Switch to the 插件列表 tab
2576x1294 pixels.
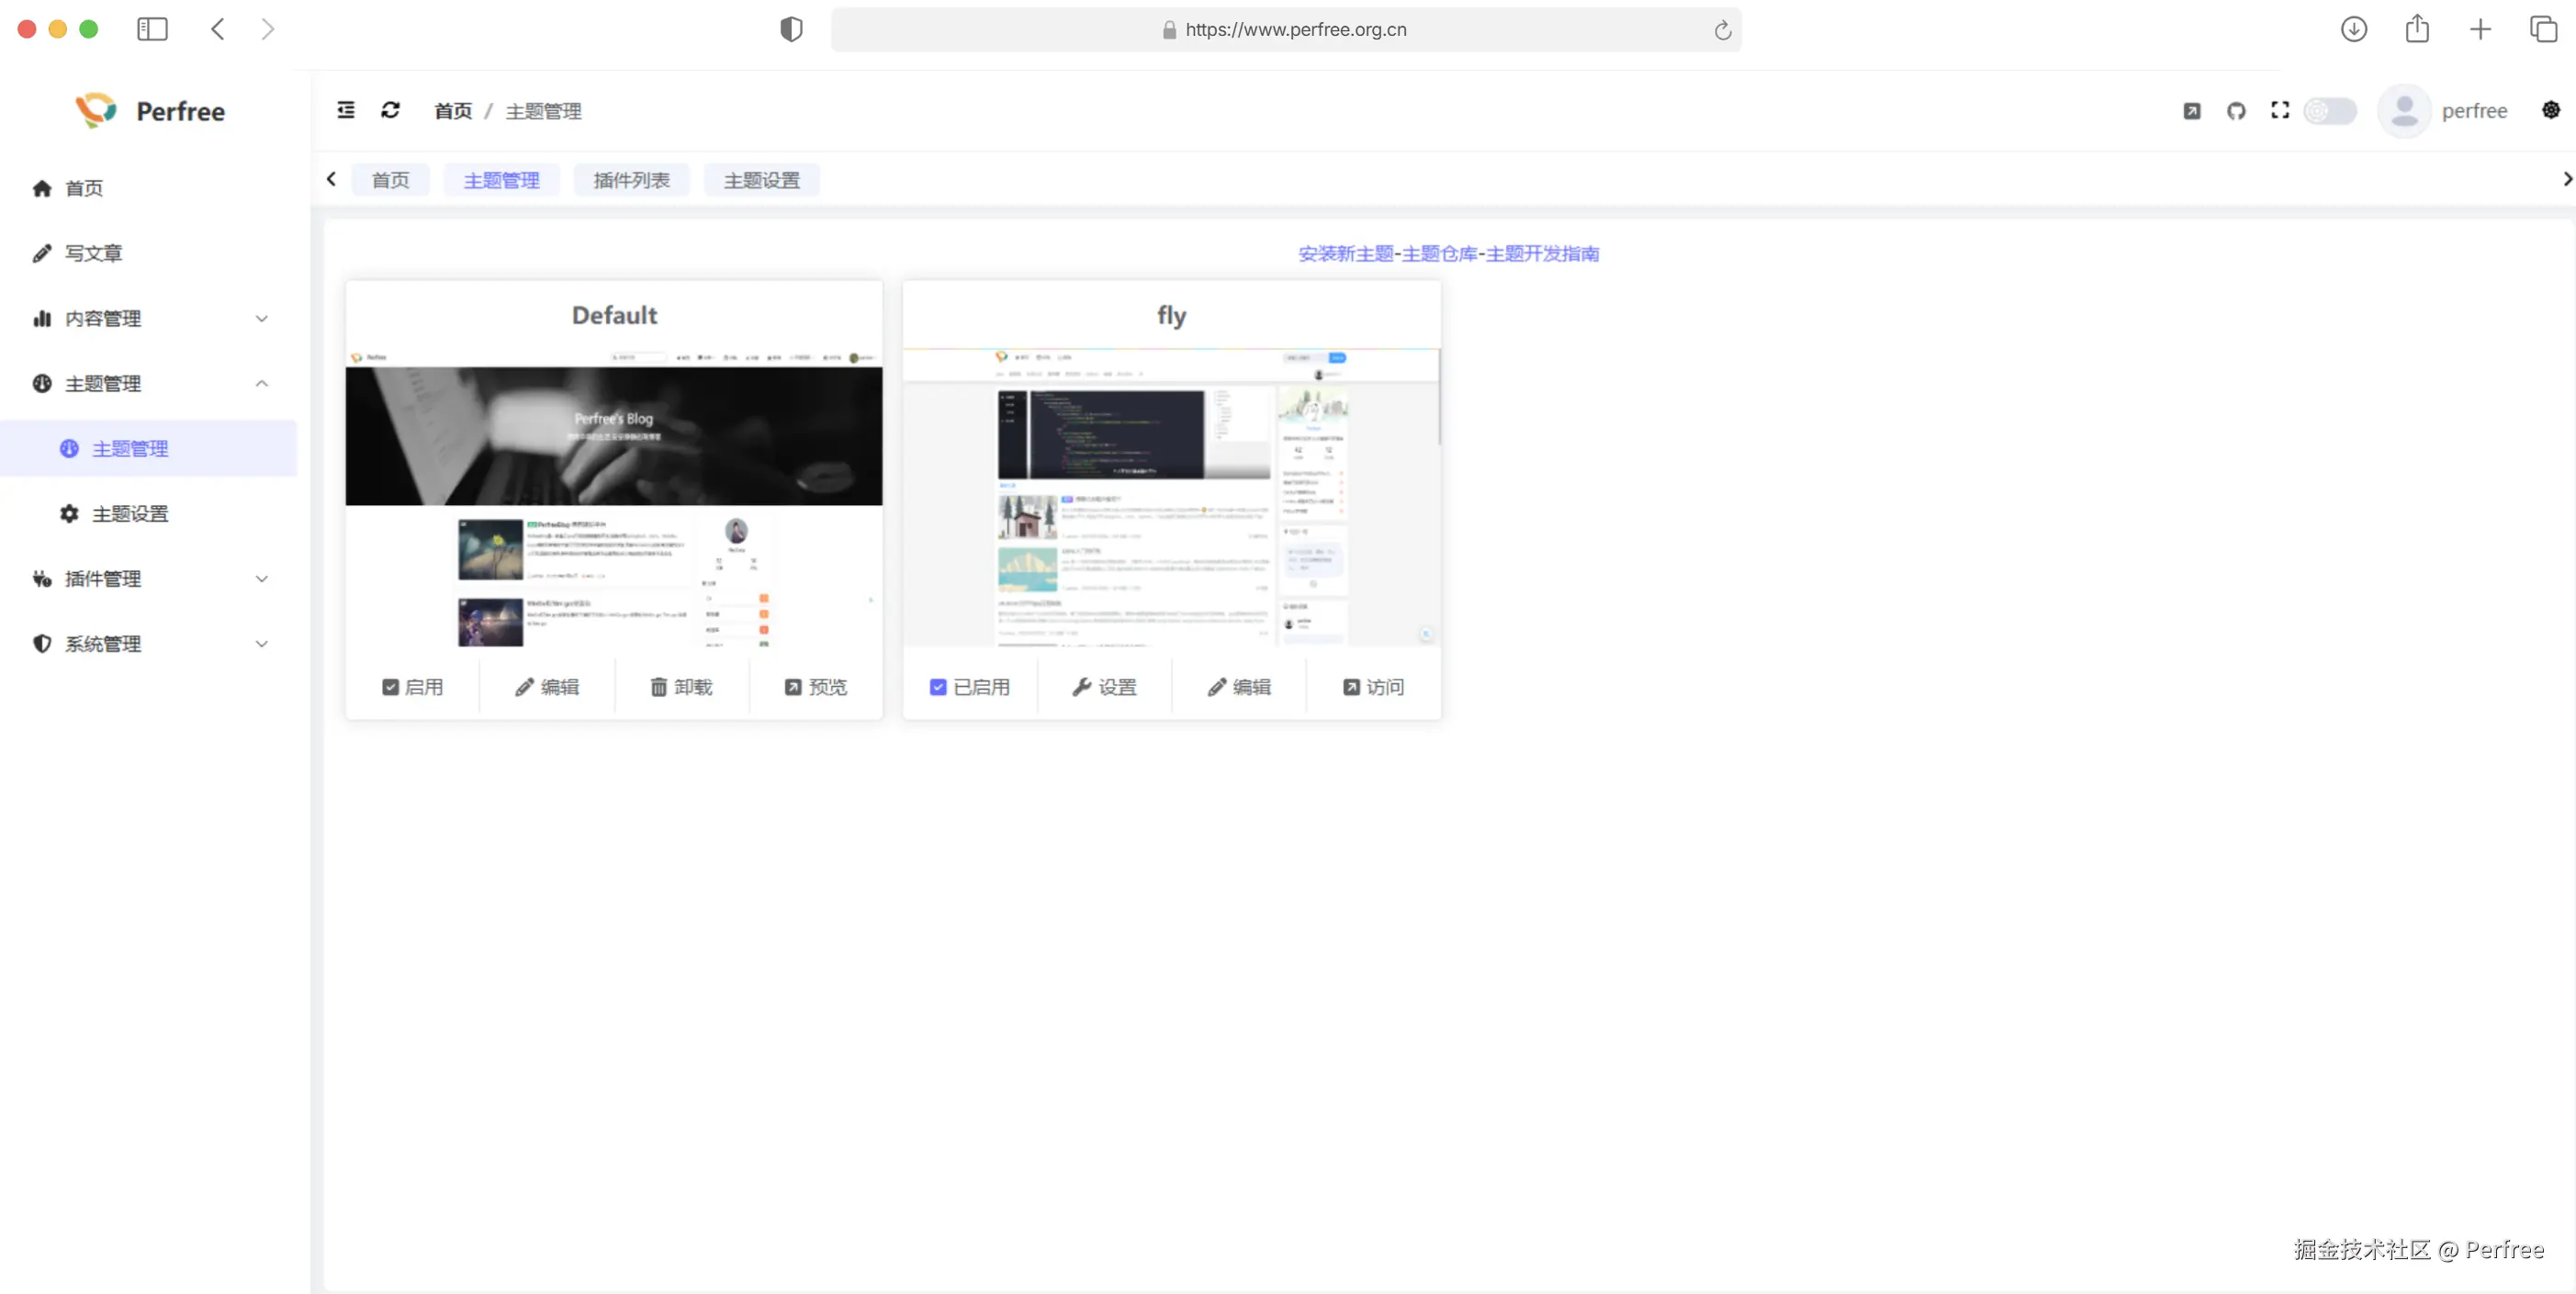click(x=631, y=180)
